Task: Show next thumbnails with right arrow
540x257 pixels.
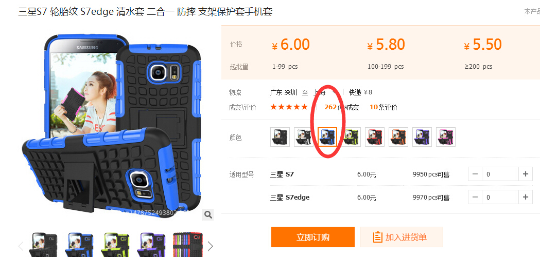Action: click(x=210, y=246)
